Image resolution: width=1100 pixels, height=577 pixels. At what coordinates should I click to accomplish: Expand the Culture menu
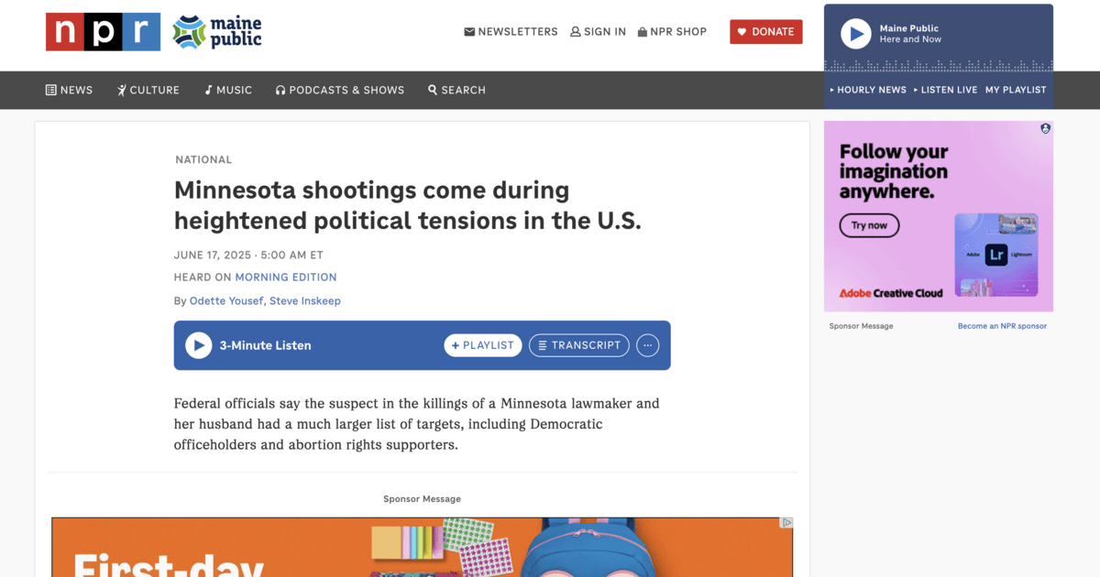click(148, 90)
